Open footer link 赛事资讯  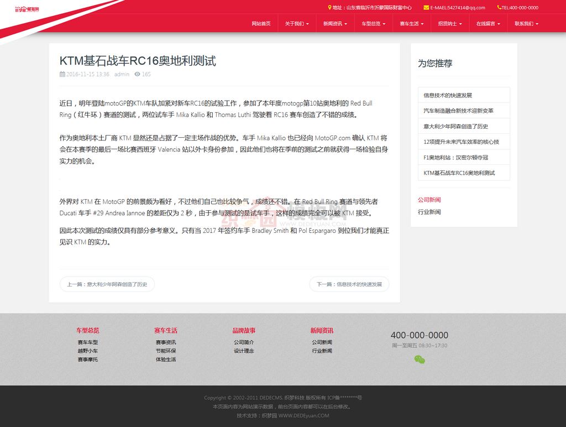(x=166, y=342)
